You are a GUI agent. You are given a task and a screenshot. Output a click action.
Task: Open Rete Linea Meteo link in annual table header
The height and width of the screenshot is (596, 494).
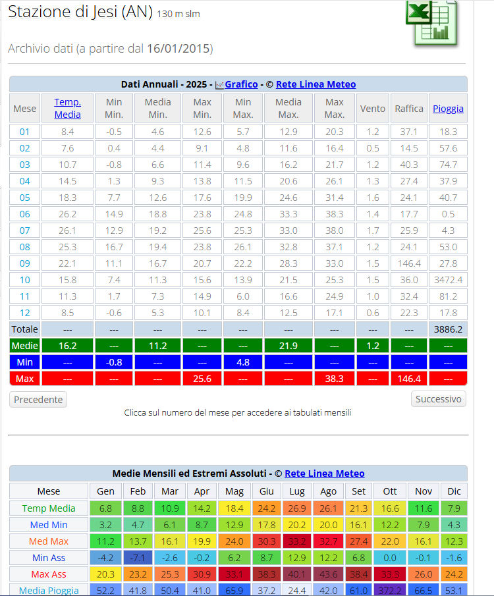point(316,84)
